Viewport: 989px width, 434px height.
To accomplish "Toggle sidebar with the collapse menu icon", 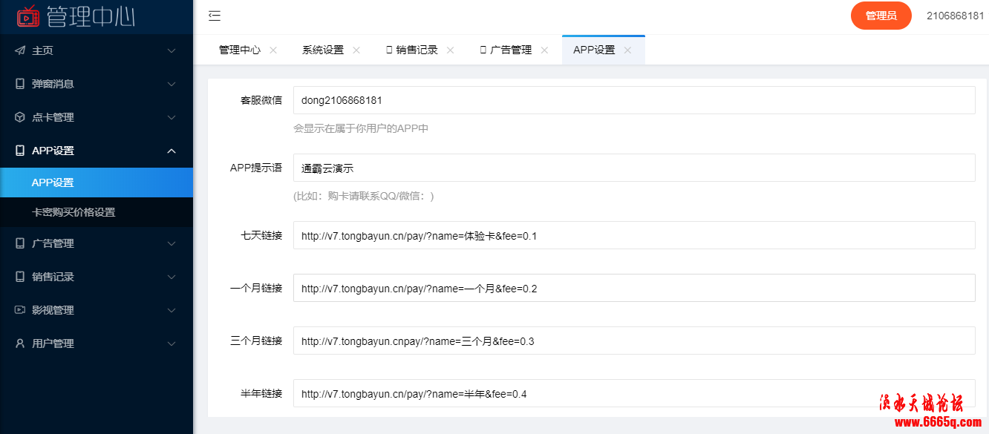I will pos(215,16).
